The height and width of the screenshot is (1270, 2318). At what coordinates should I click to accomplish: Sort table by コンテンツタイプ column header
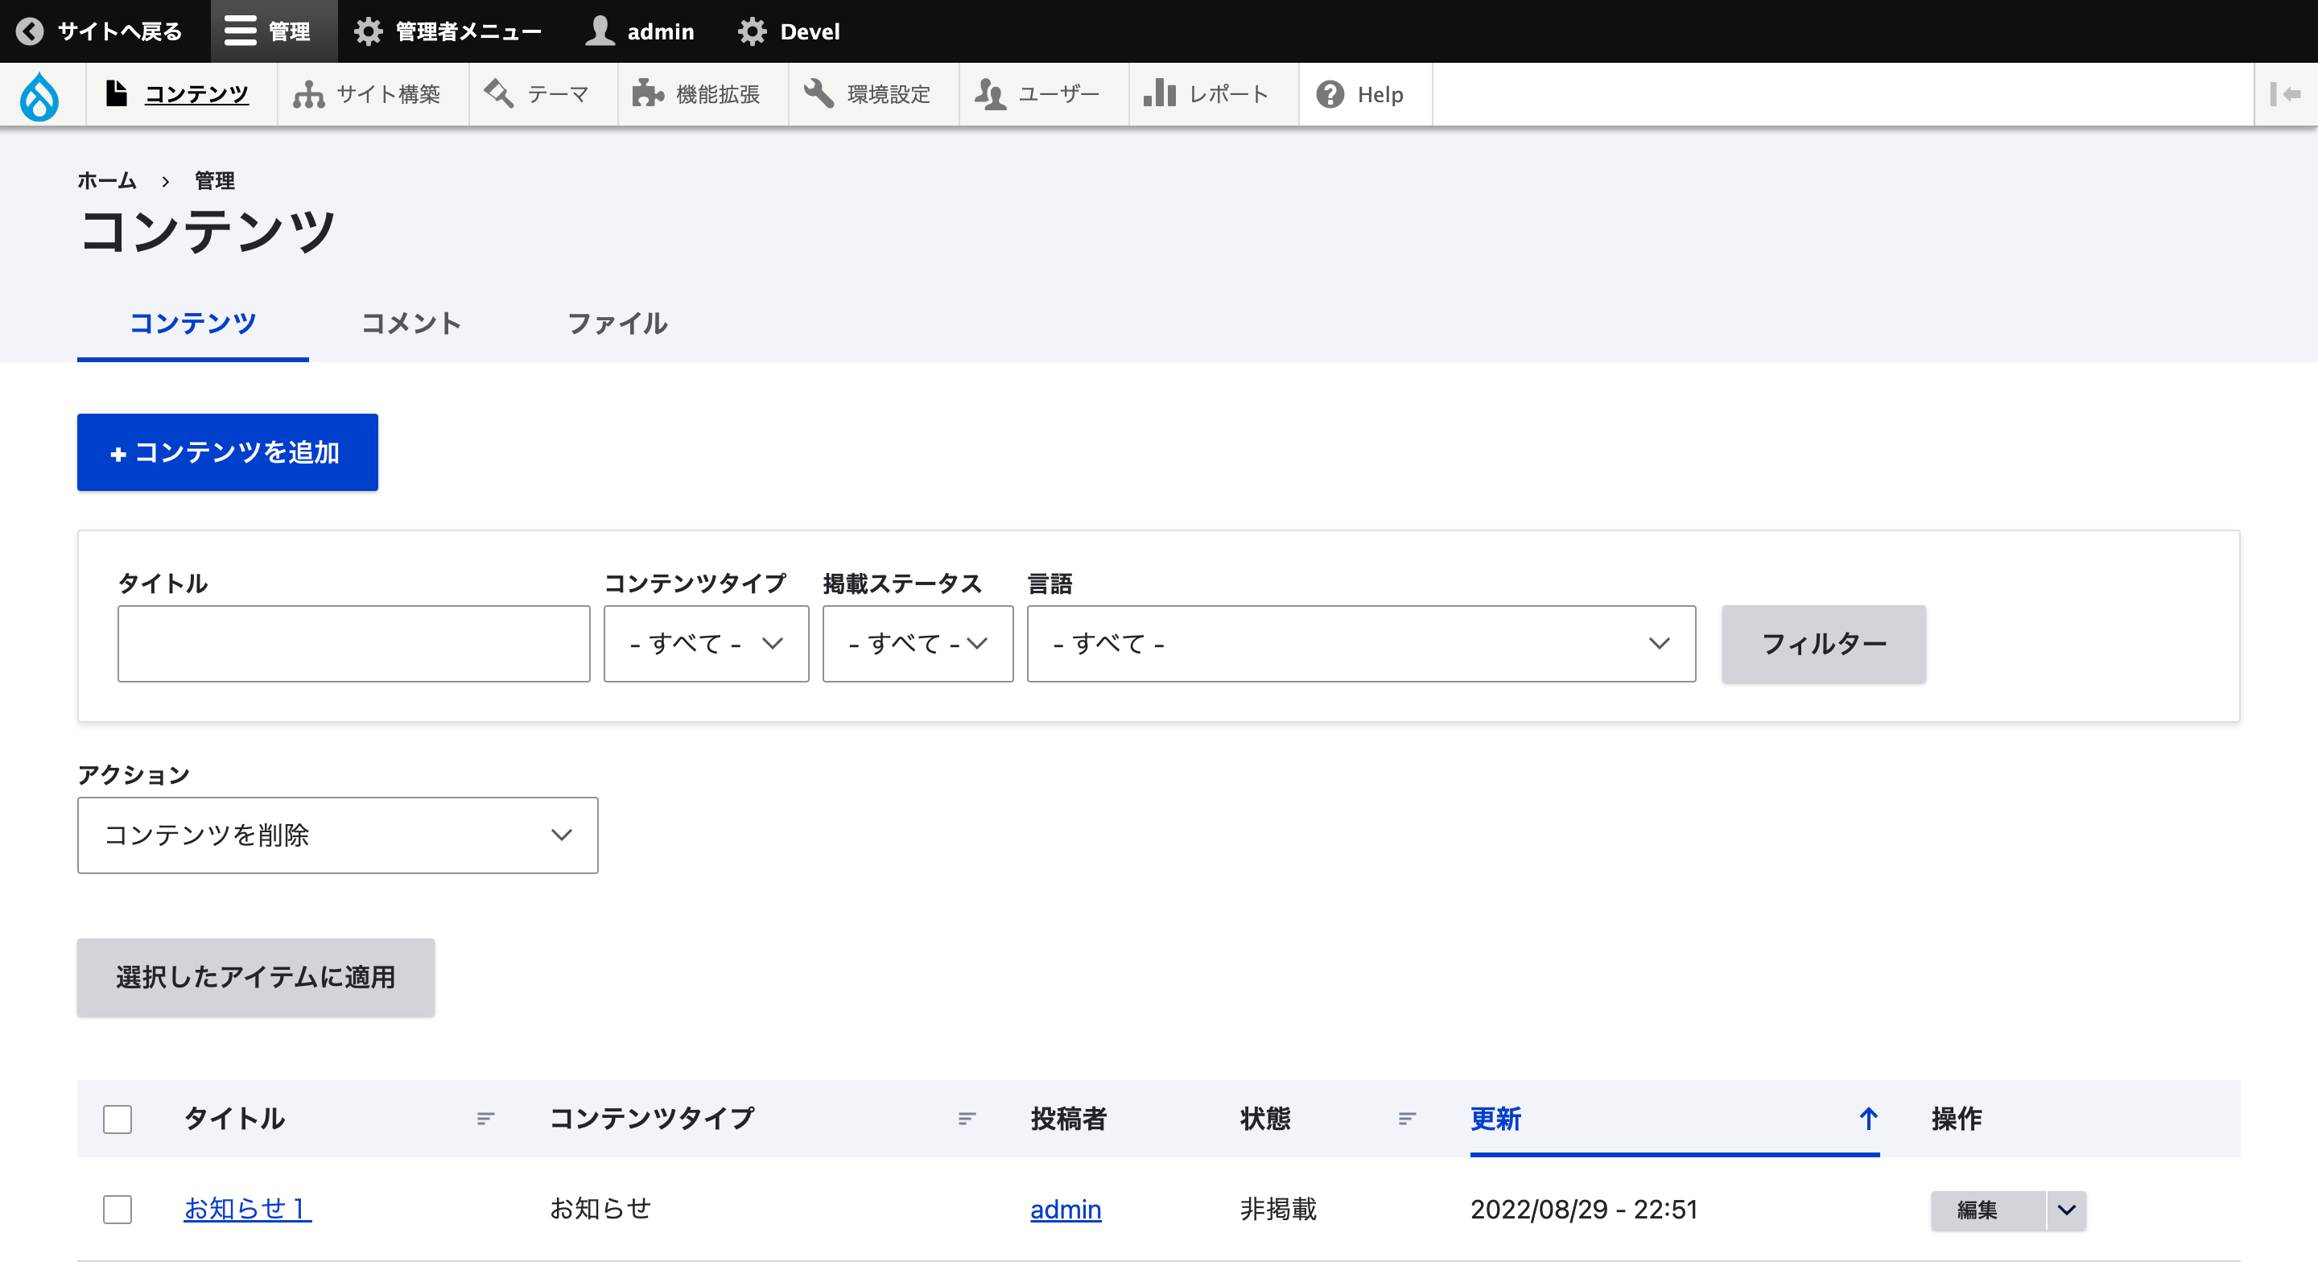tap(653, 1119)
